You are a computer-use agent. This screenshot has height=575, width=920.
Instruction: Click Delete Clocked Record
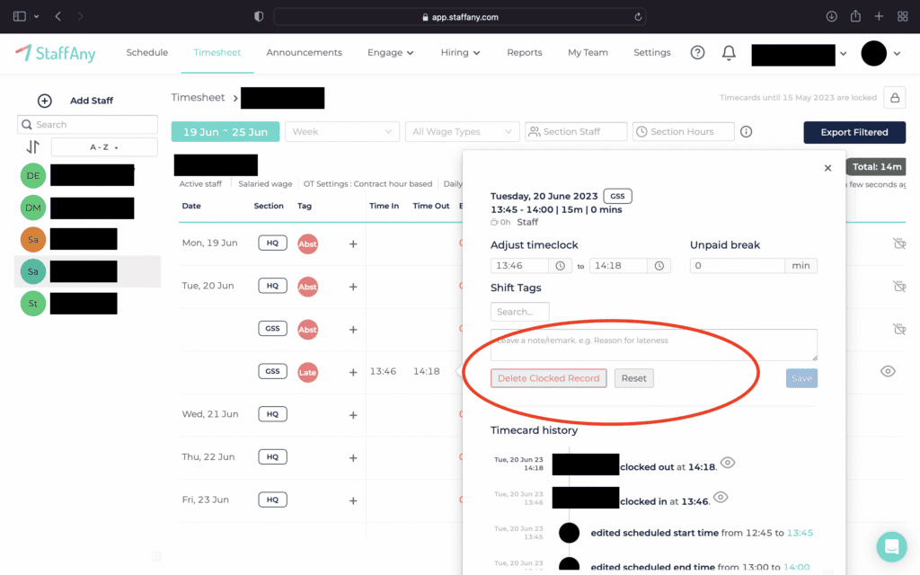[x=549, y=378]
